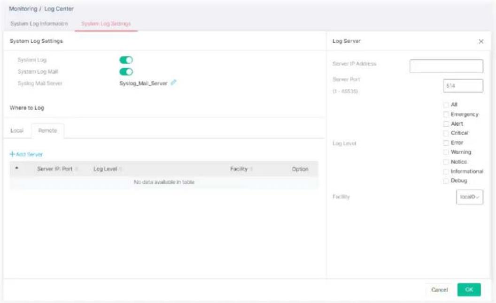
Task: Open the Facility local0 dropdown
Action: click(x=469, y=197)
